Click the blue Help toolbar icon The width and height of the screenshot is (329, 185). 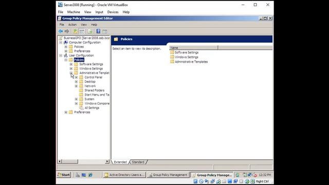[x=98, y=31]
